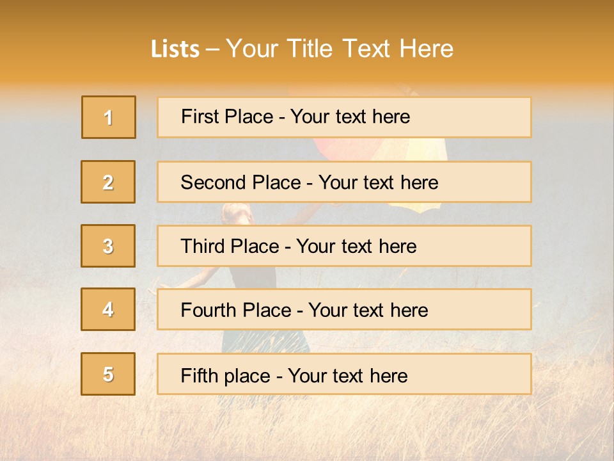Click the First Place text box
614x461 pixels.
(344, 117)
